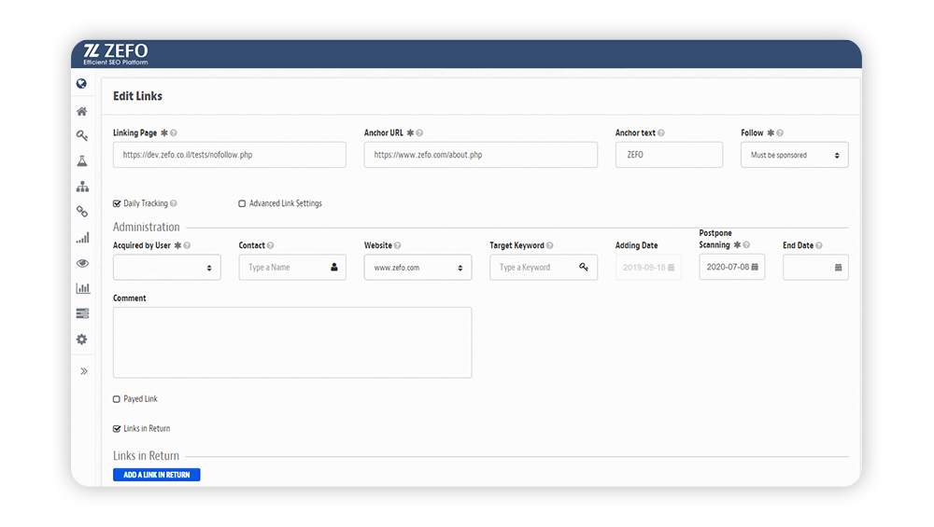The image size is (934, 527).
Task: Open the server stack icon in sidebar
Action: (82, 313)
